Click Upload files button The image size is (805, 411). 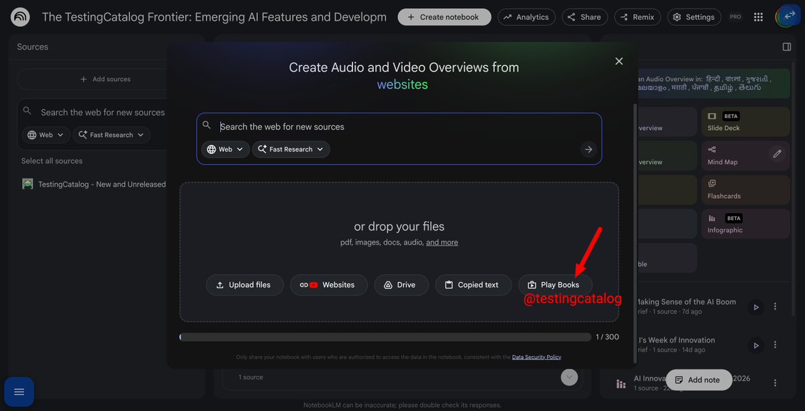[x=244, y=285]
